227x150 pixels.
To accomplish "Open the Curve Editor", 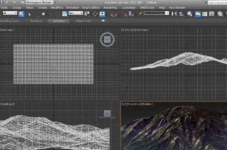I will [x=205, y=14].
